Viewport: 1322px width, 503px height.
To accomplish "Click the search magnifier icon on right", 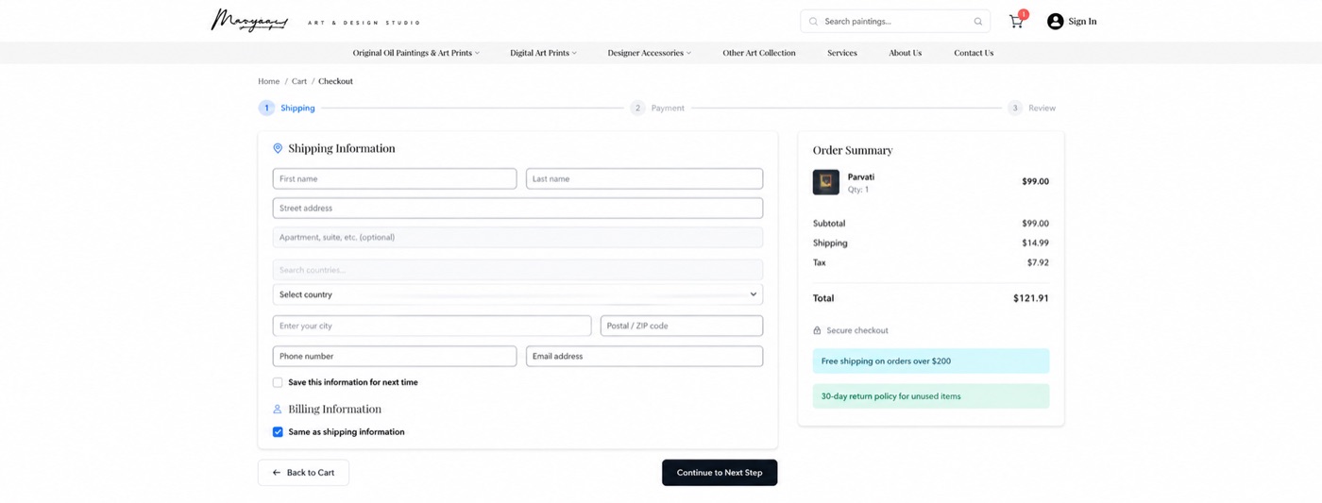I will 978,21.
